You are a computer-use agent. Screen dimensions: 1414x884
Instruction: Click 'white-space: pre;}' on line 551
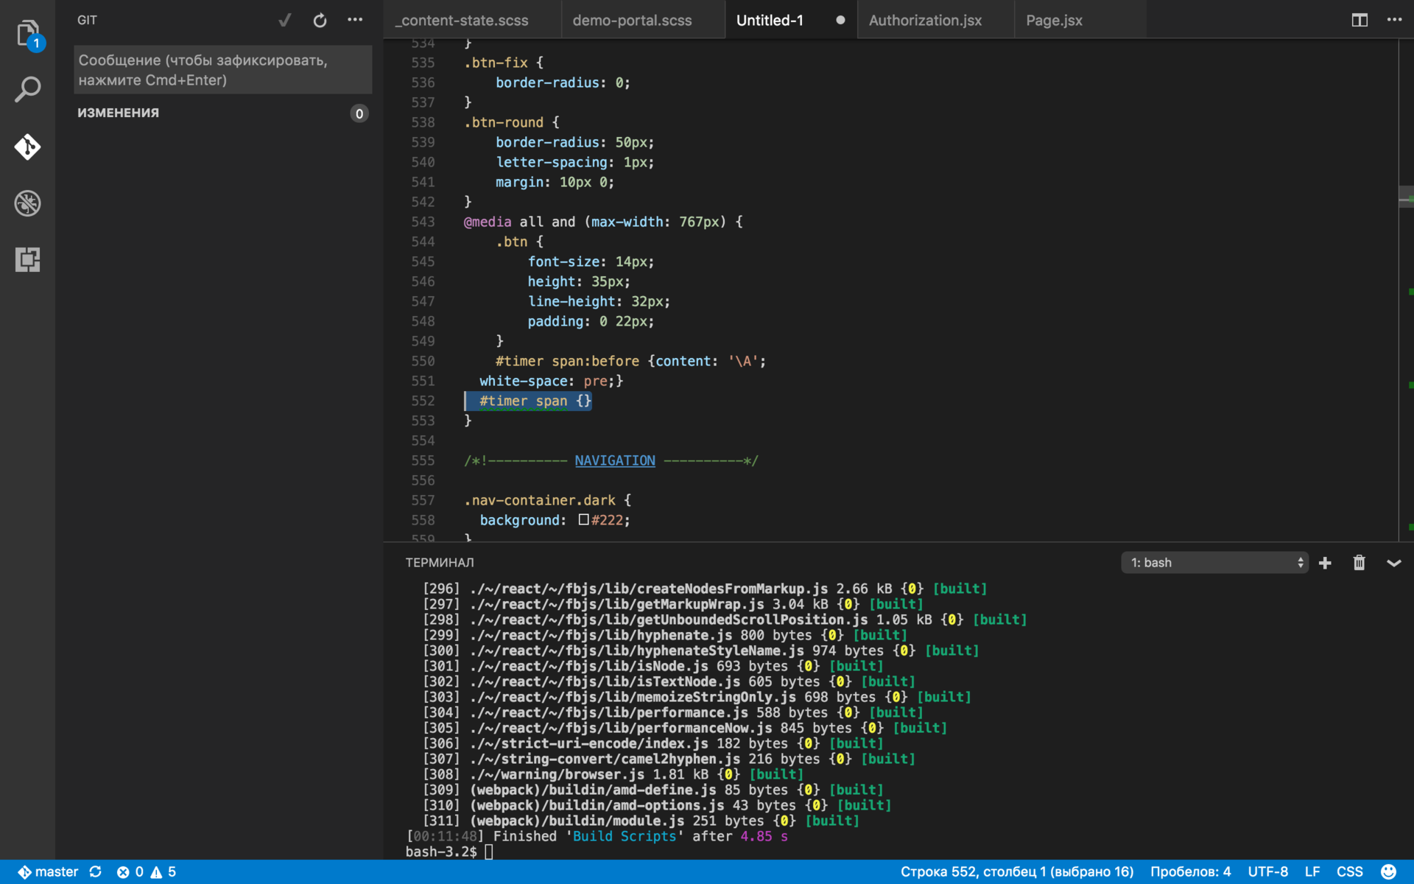click(552, 381)
